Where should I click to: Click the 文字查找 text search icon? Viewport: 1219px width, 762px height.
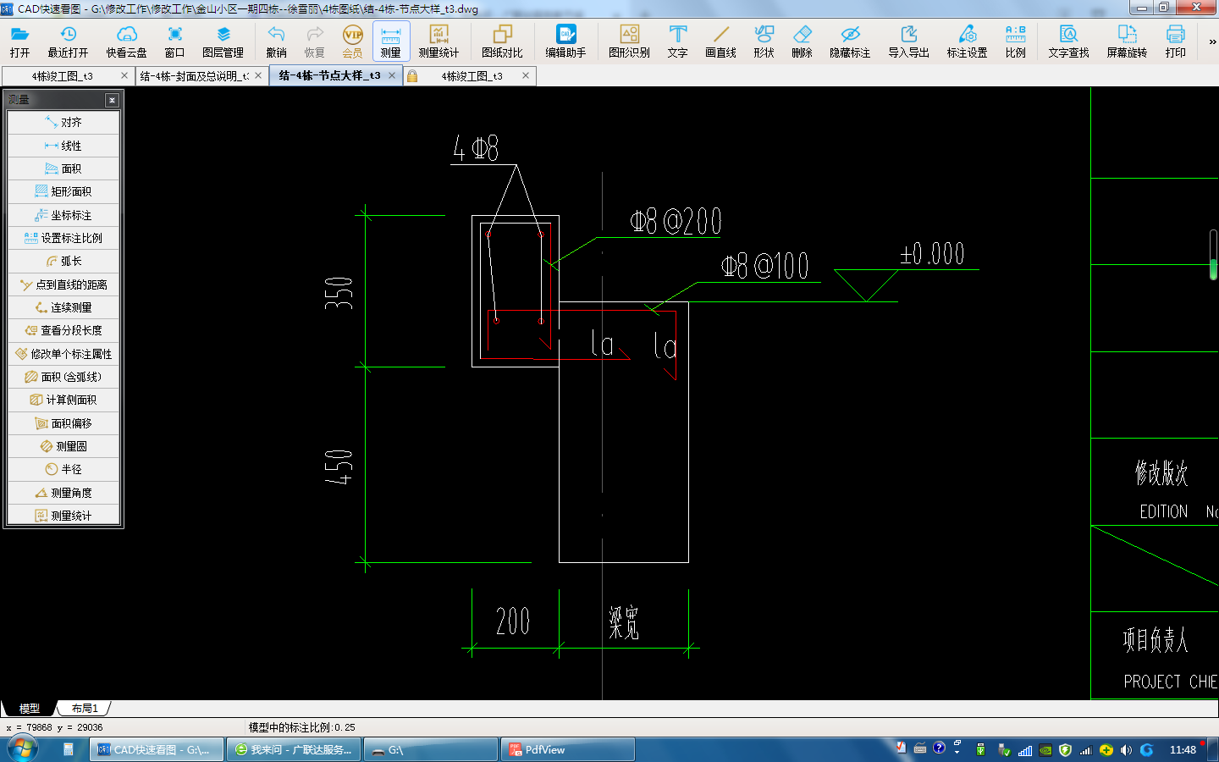(x=1068, y=41)
